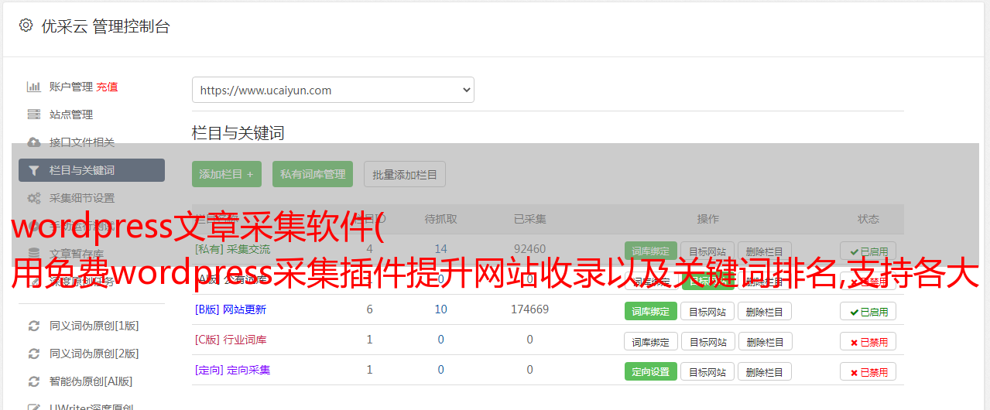Click 删除栏目 in the 采集交流 row
Image resolution: width=990 pixels, height=410 pixels.
click(765, 251)
